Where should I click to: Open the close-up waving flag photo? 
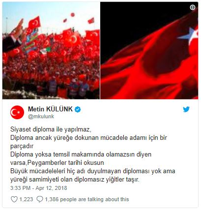pos(149,51)
